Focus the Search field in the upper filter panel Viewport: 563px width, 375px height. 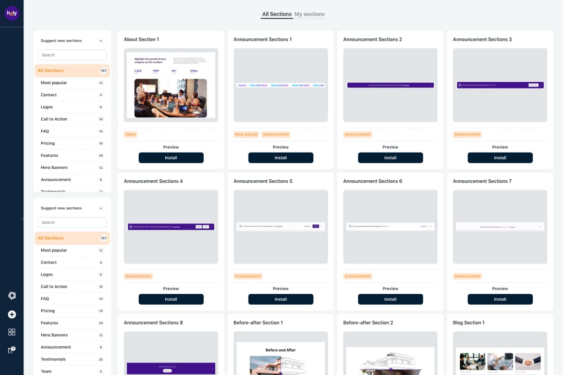pyautogui.click(x=72, y=55)
